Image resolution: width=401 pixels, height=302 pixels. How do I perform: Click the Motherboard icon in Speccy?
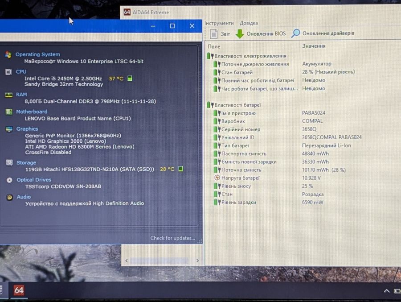(x=9, y=112)
